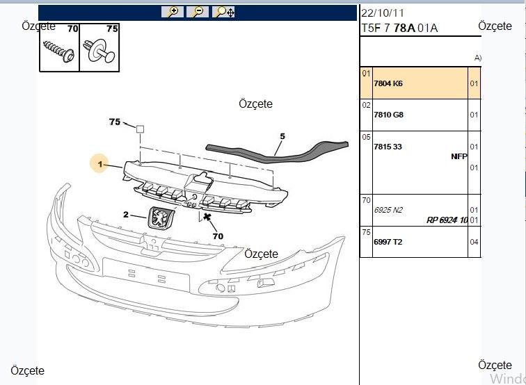
Task: Click the T5F 7 78A 01A diagram code
Action: (399, 28)
